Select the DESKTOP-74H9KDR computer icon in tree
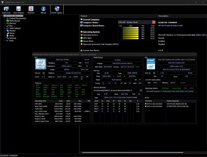Viewport: 207px width, 157px height. click(5, 16)
